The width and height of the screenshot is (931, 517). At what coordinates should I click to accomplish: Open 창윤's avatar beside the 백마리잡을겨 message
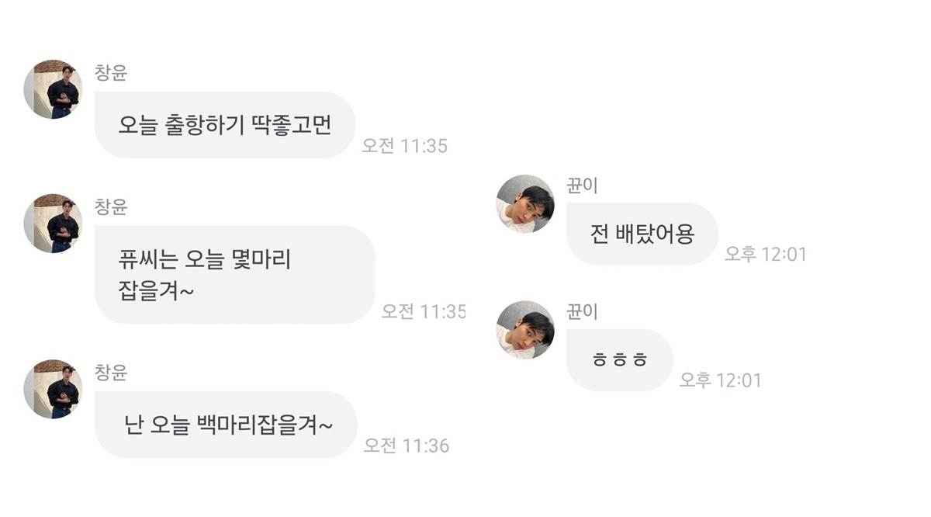pyautogui.click(x=53, y=389)
